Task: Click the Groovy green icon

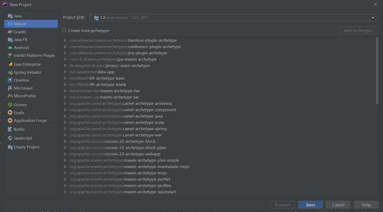Action: coord(10,105)
